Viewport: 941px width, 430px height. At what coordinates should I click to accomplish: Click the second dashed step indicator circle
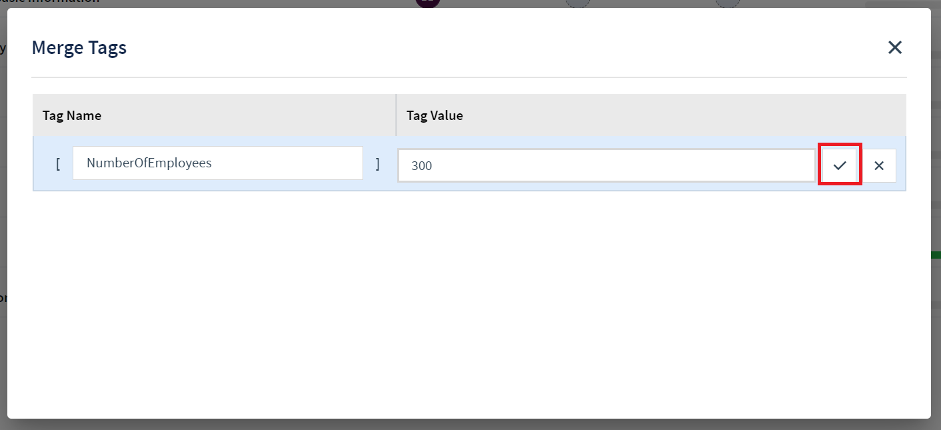(x=726, y=3)
